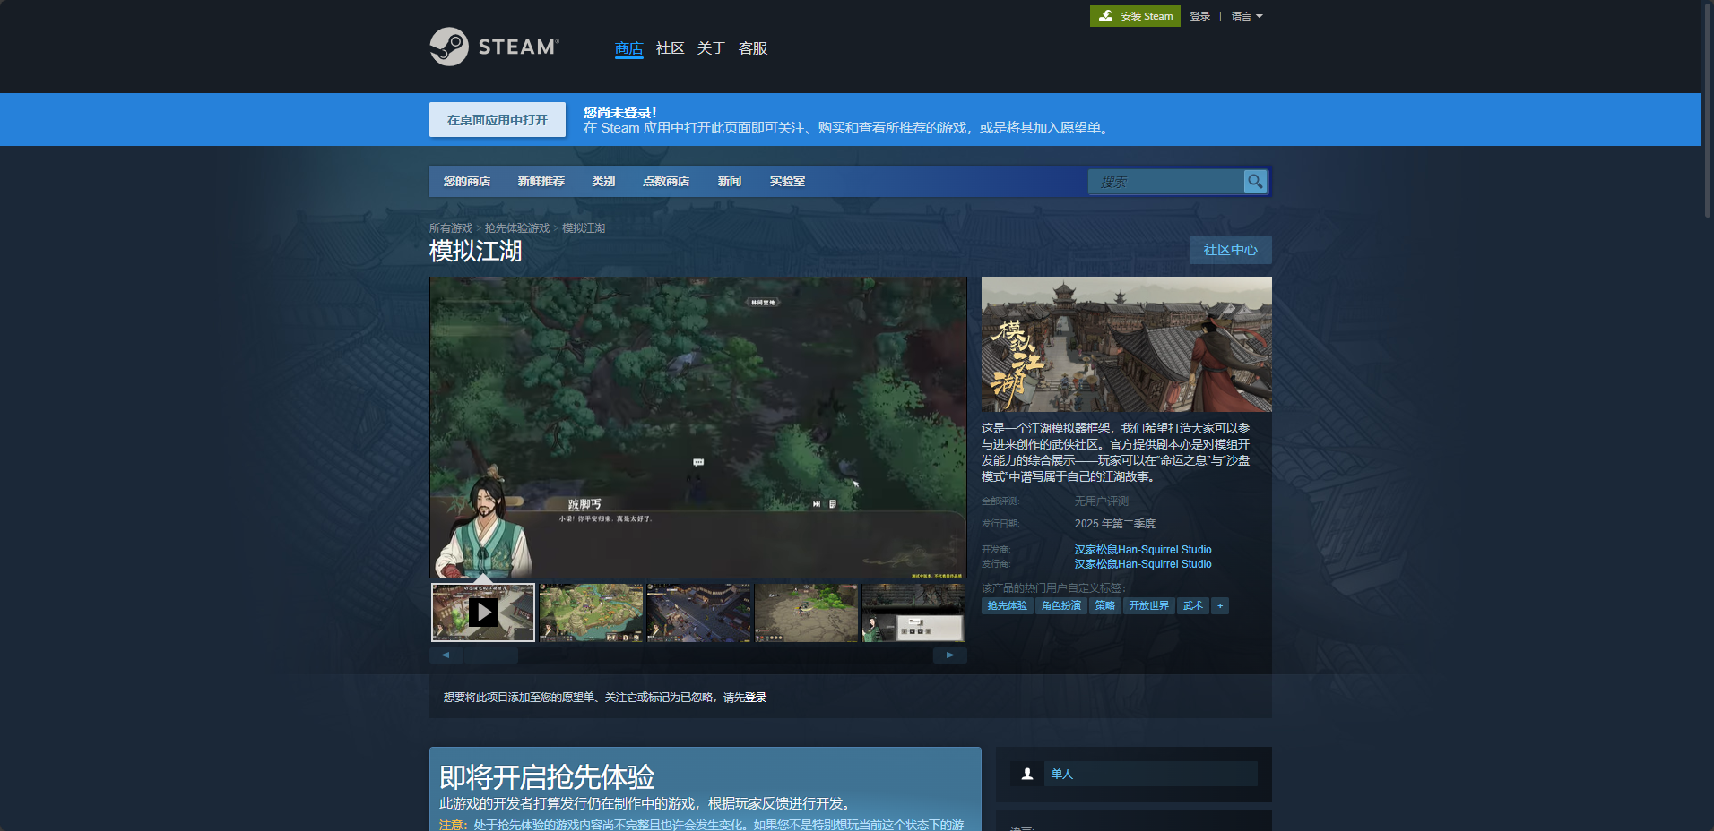This screenshot has height=831, width=1714.
Task: Click the 即将开启抢先体验 heading
Action: pos(547,776)
